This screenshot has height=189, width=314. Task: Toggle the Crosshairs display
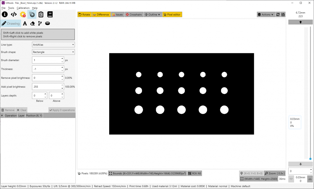coord(133,14)
